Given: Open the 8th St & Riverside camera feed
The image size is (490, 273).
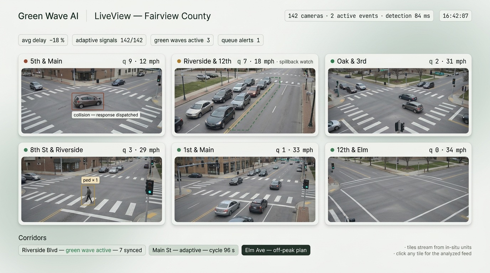Looking at the screenshot, I should pyautogui.click(x=92, y=189).
